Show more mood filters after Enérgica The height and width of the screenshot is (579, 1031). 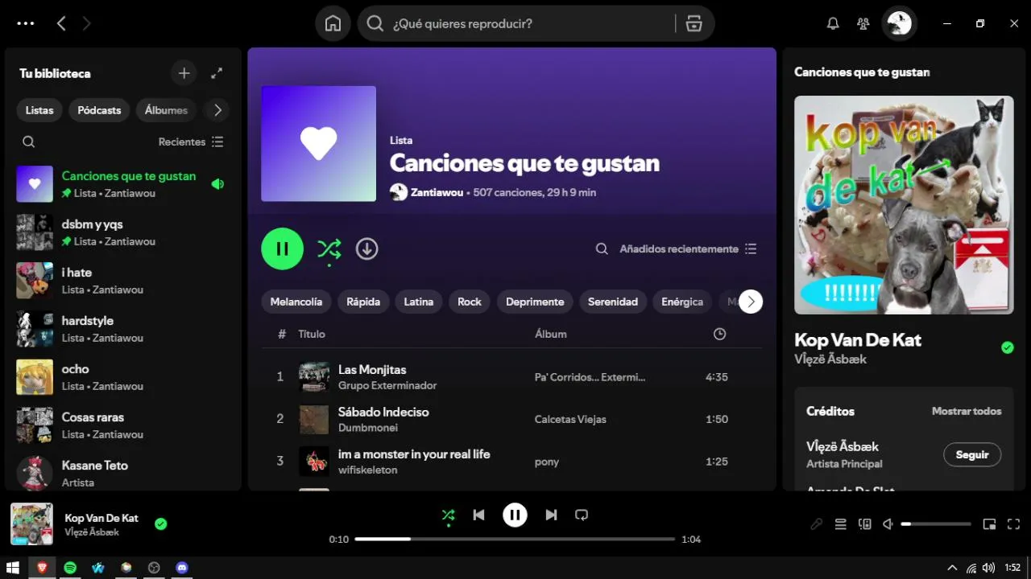[751, 302]
